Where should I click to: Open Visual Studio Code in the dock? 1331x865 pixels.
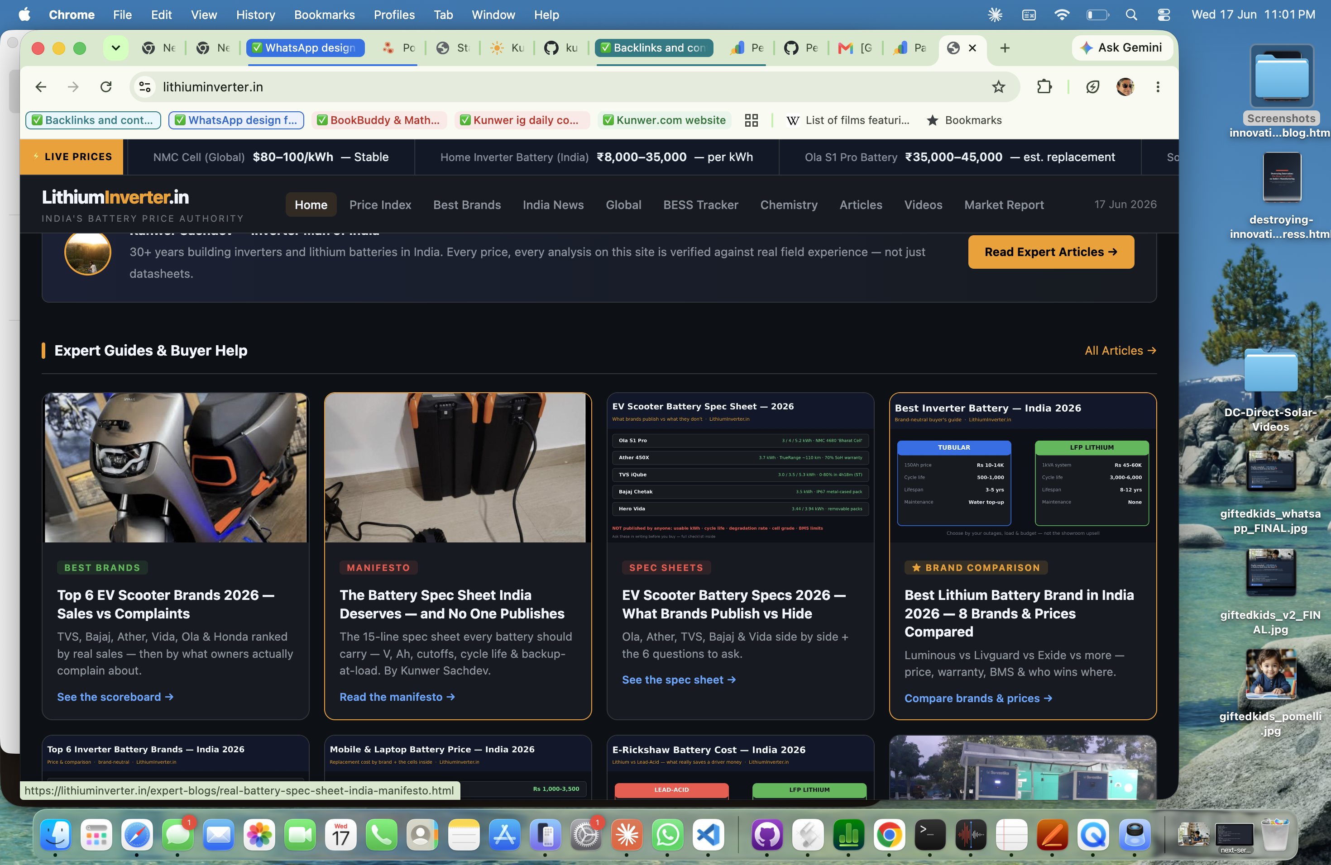[x=708, y=835]
